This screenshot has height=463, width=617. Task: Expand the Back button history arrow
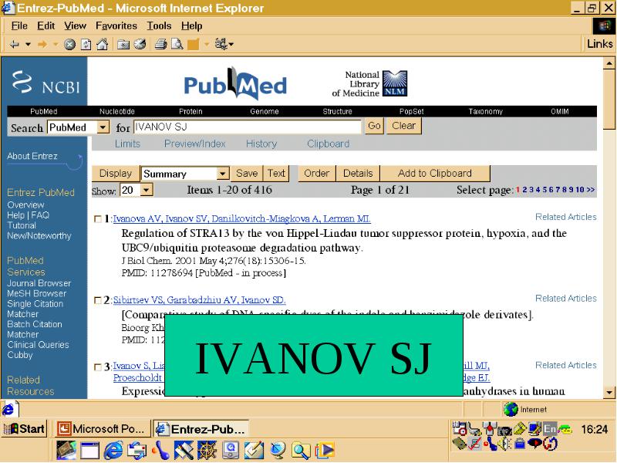(x=28, y=44)
